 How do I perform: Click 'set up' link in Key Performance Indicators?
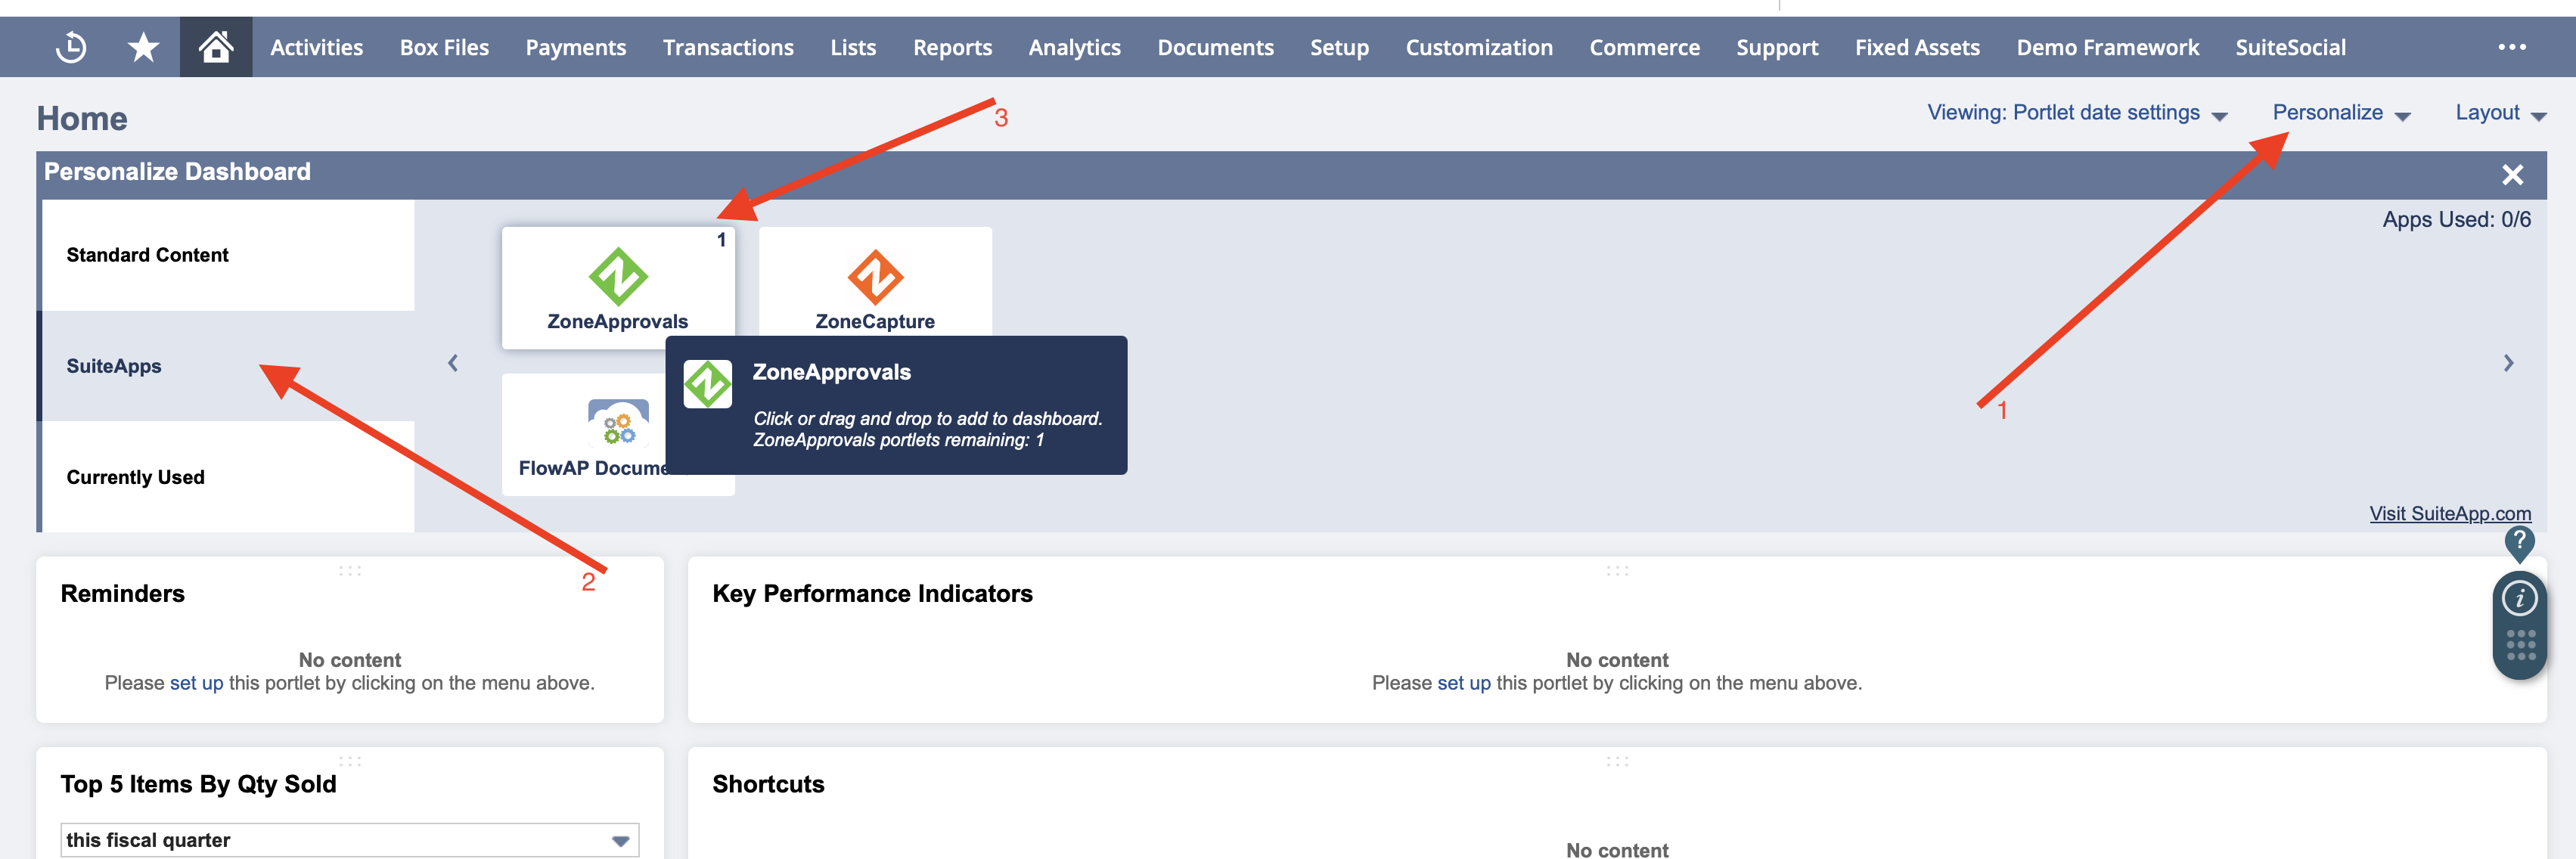coord(1463,683)
